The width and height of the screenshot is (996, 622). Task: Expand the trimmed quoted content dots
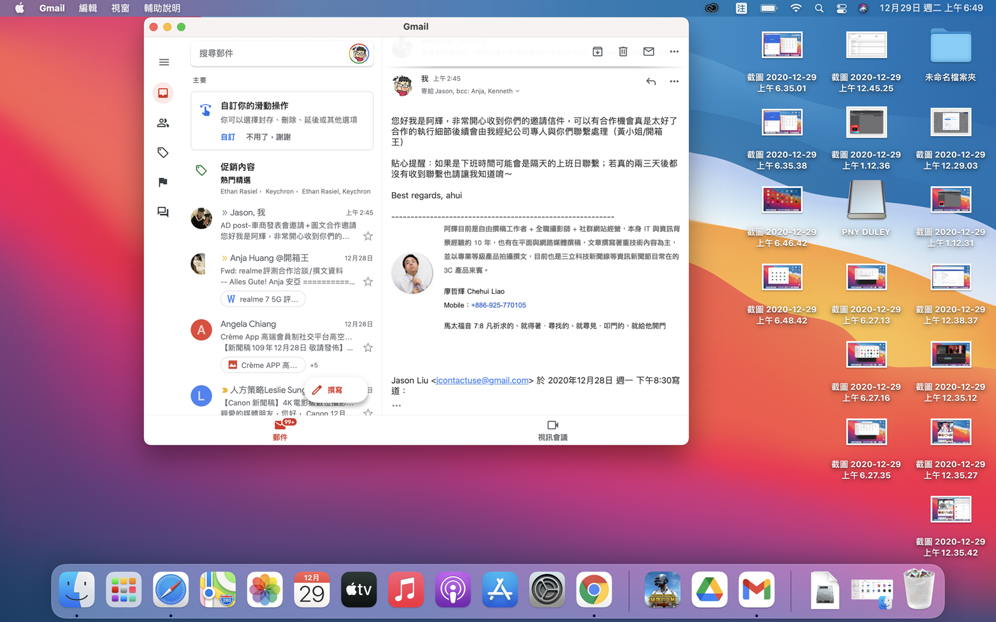pos(397,406)
